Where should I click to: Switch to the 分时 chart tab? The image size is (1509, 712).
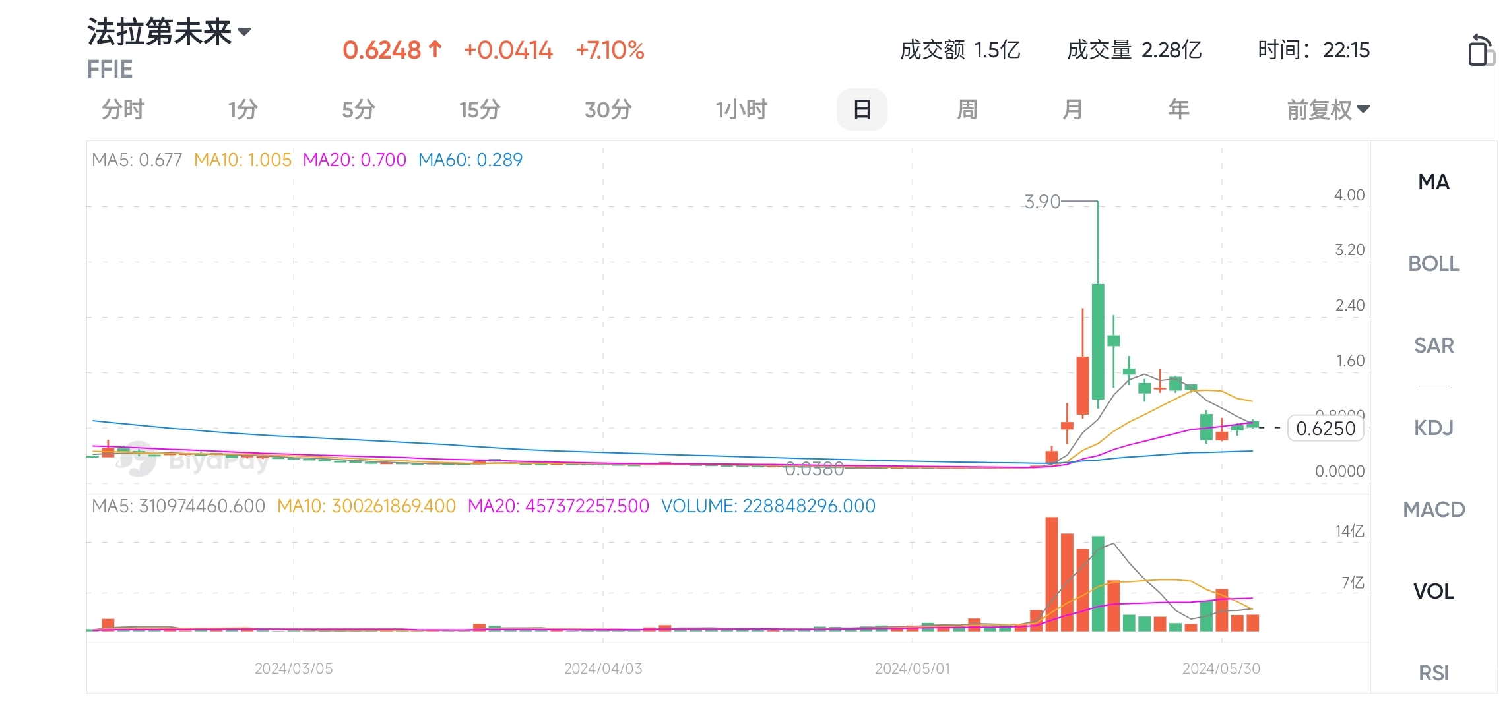pyautogui.click(x=123, y=109)
